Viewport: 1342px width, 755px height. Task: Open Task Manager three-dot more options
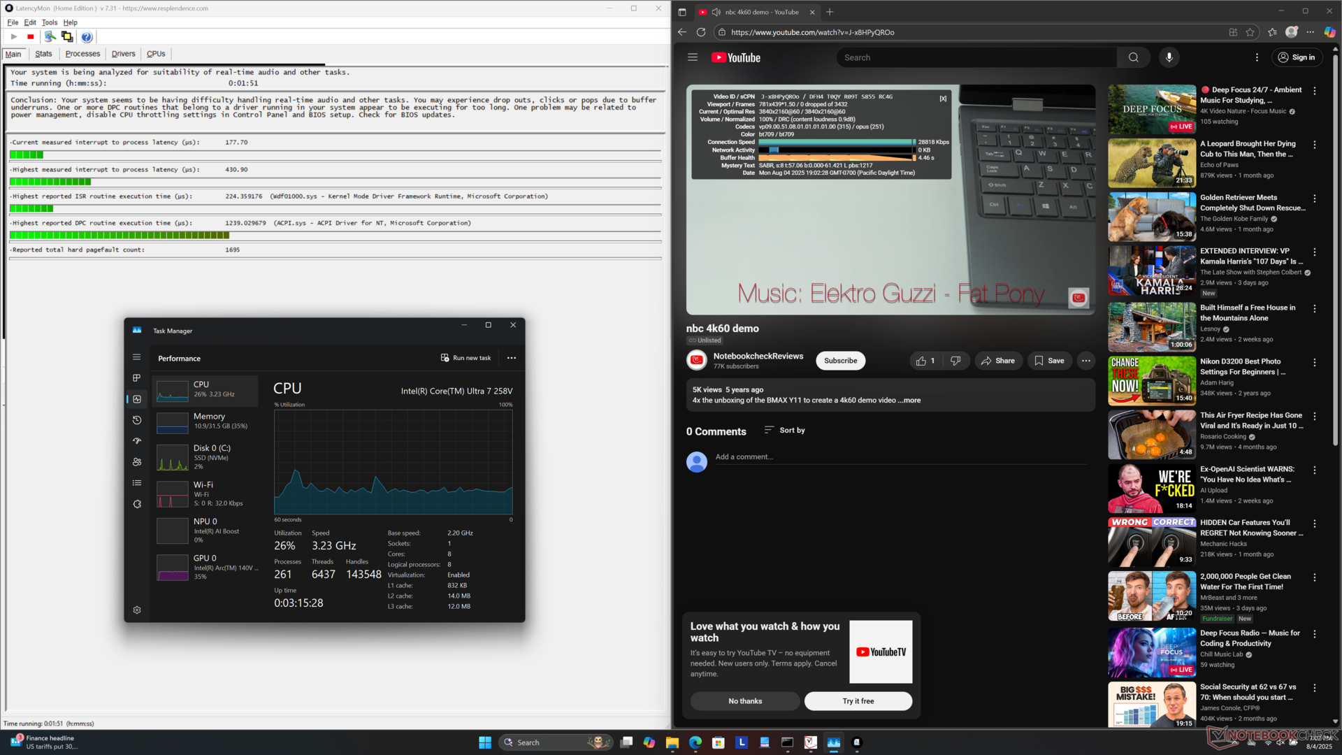tap(512, 358)
